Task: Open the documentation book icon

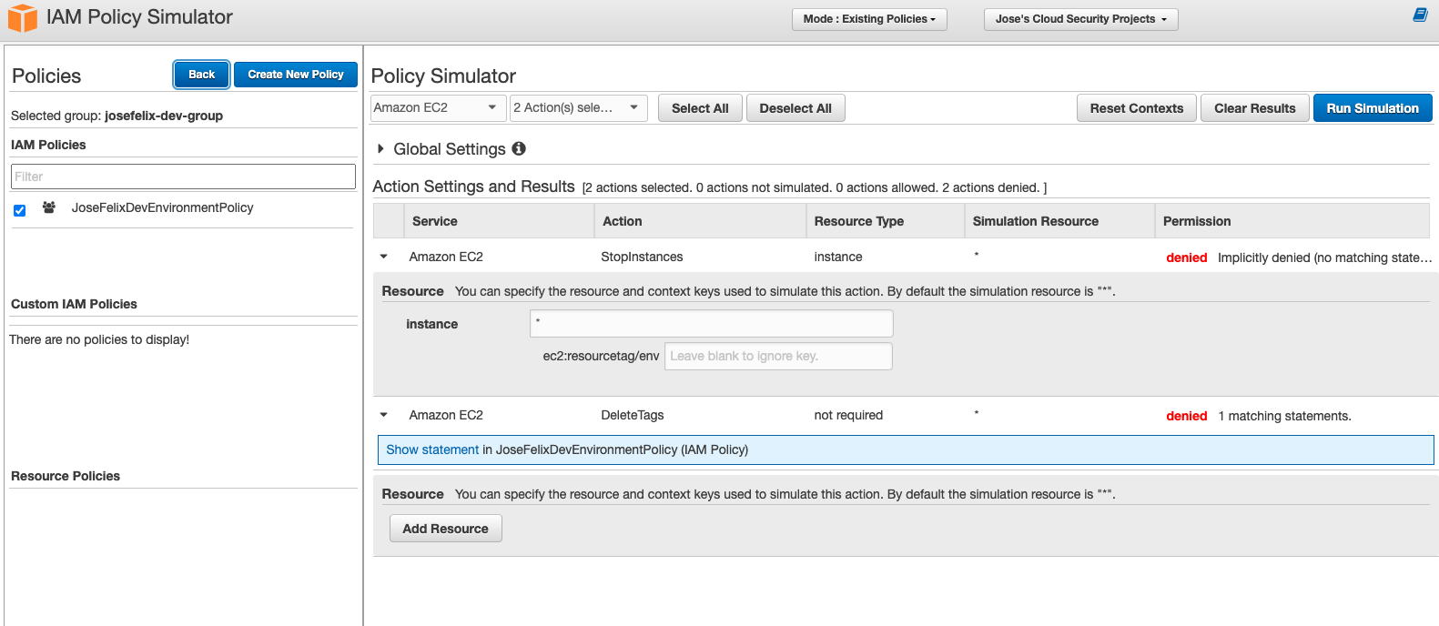Action: (x=1420, y=15)
